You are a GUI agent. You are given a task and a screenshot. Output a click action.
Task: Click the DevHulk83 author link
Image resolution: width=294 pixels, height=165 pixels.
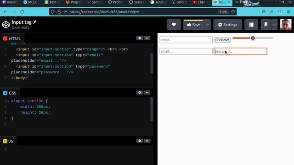20,27
